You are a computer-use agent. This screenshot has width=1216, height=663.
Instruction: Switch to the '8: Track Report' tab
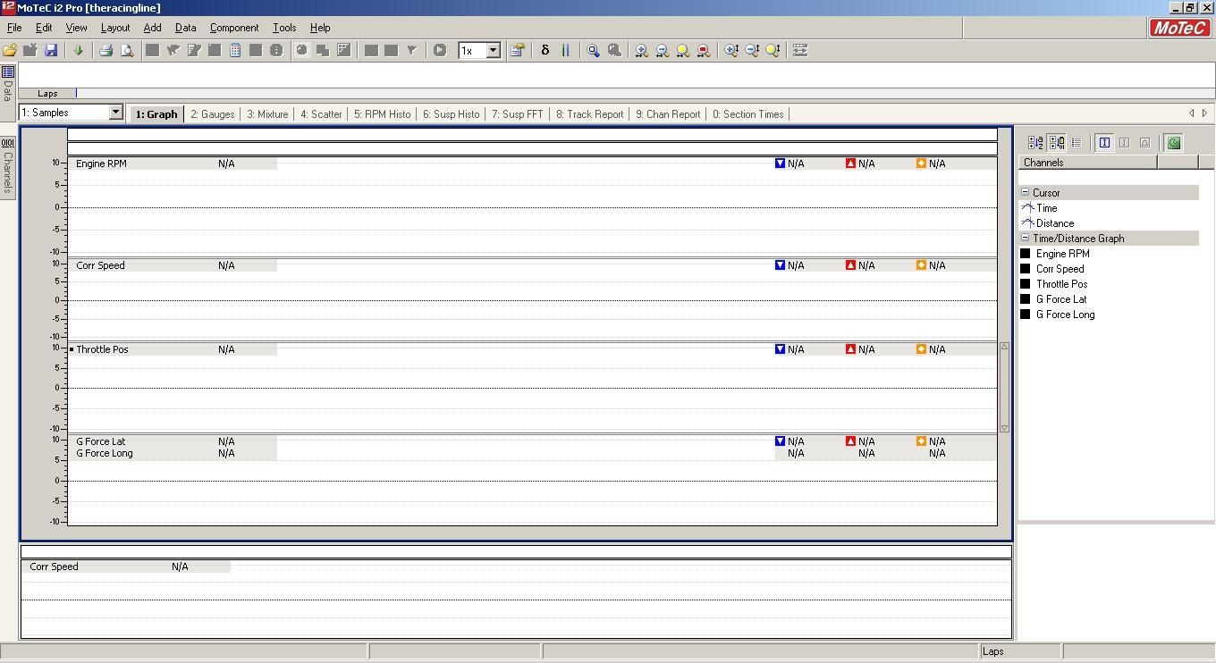coord(589,114)
